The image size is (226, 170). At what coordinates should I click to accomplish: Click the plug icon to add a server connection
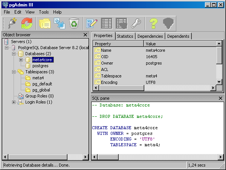pos(12,23)
